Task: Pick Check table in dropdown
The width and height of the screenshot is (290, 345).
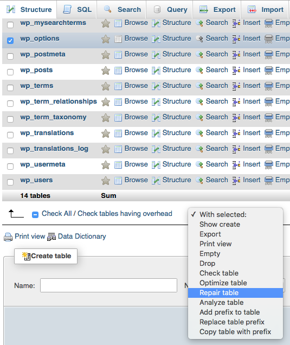Action: tap(235, 273)
